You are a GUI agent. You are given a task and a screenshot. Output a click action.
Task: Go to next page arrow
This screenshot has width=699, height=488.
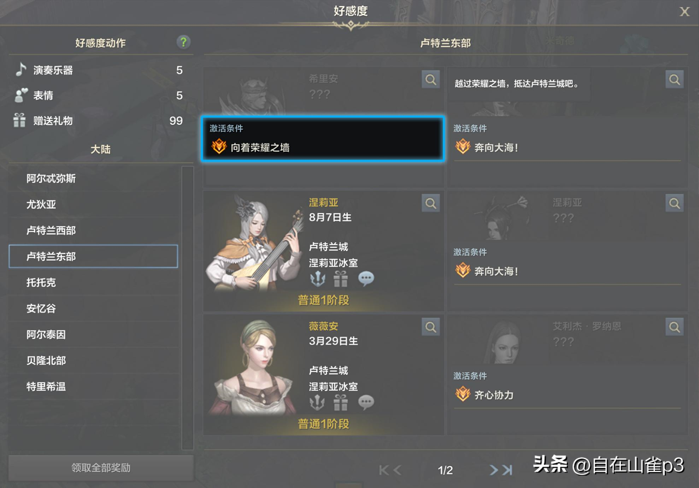coord(493,470)
